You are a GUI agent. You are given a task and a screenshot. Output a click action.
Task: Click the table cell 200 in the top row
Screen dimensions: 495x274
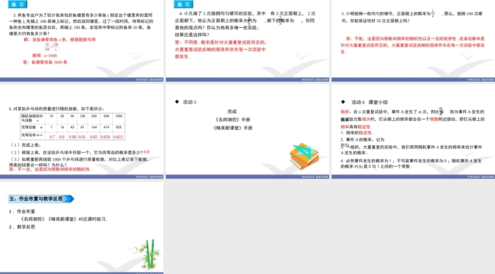94,116
